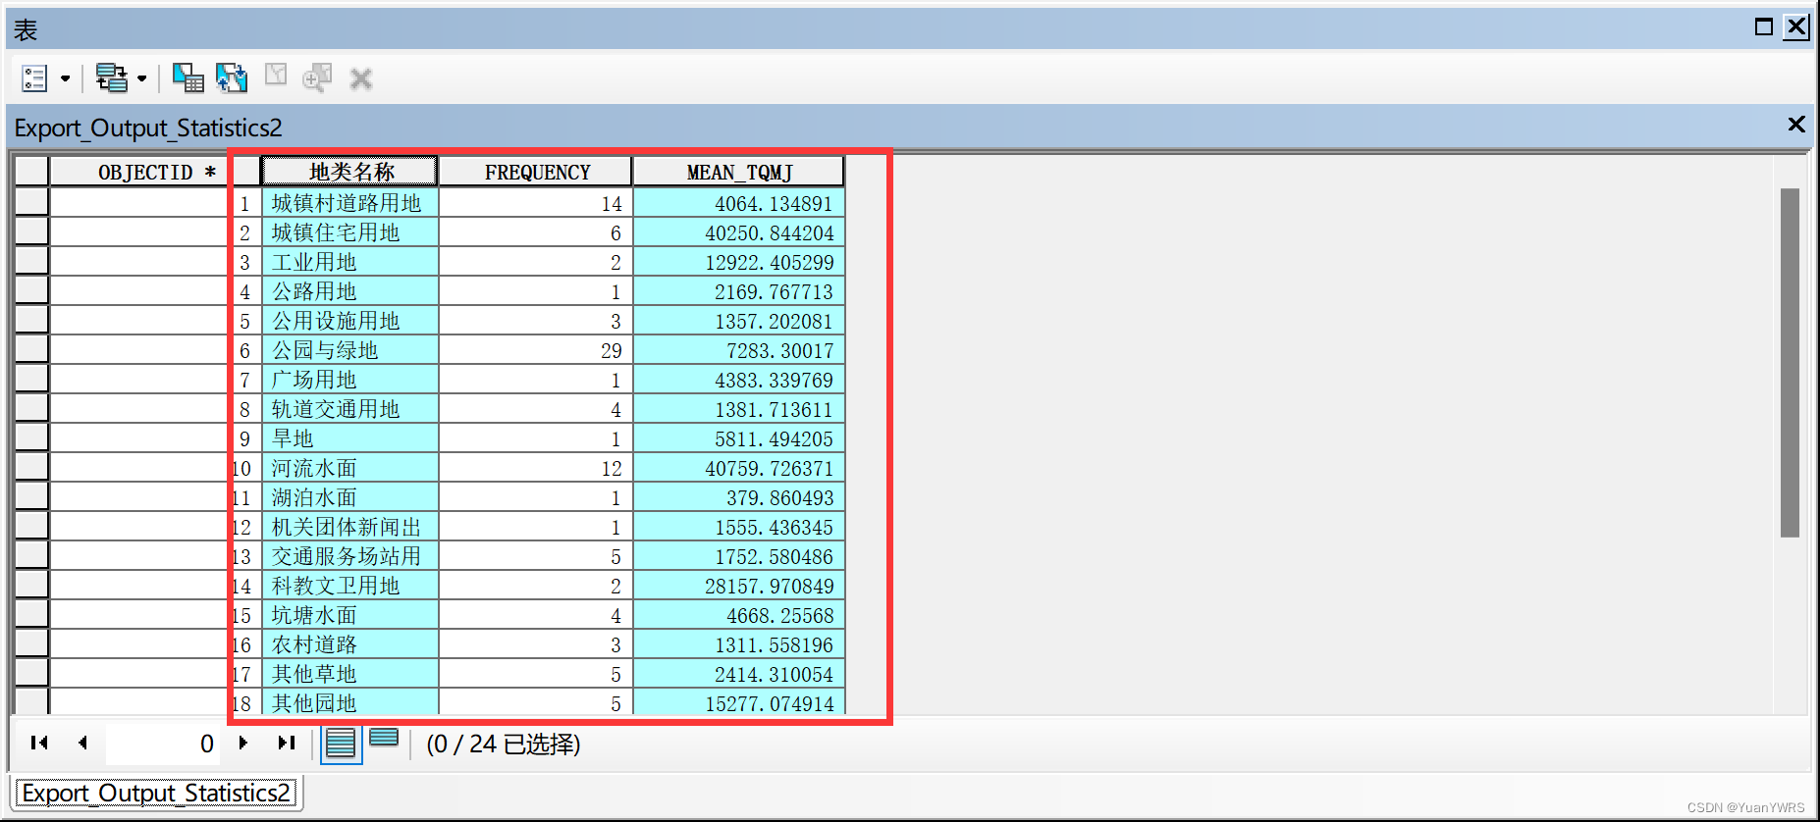Click the value 28157.970849

[x=769, y=587]
